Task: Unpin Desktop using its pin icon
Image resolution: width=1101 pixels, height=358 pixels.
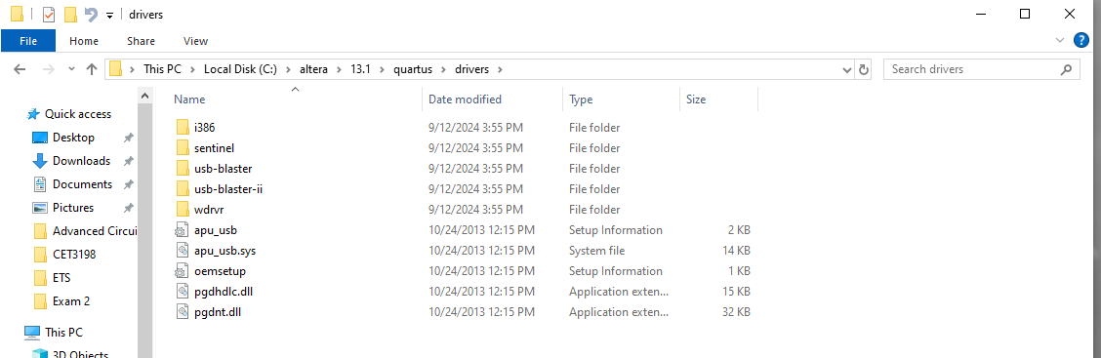Action: [128, 138]
